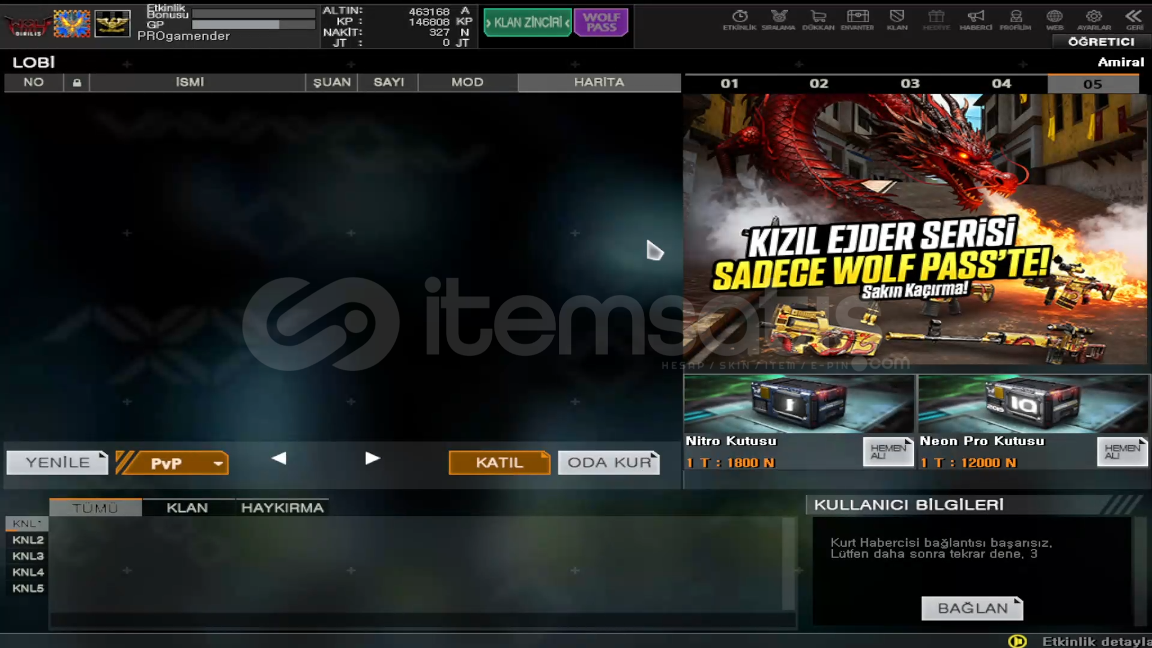This screenshot has width=1152, height=648.
Task: Switch to the Klan chat tab
Action: [187, 508]
